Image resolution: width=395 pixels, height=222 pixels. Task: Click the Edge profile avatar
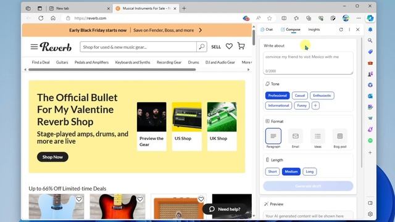tap(346, 18)
